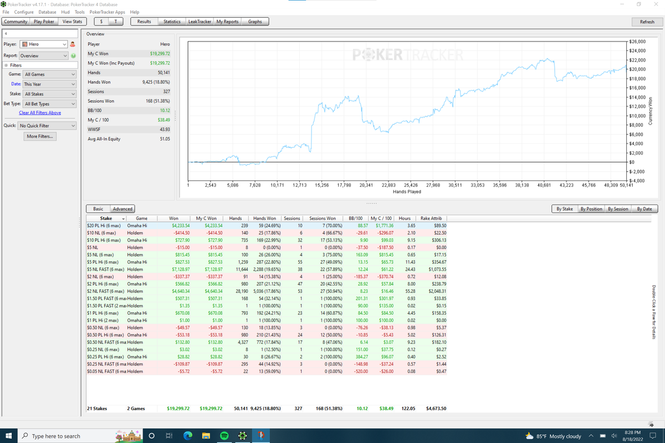Click the battery icon in the system tray

603,436
